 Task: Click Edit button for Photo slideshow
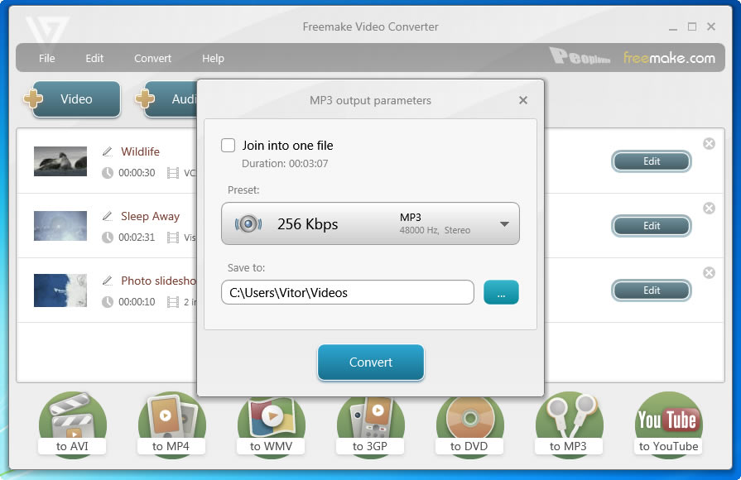(652, 290)
